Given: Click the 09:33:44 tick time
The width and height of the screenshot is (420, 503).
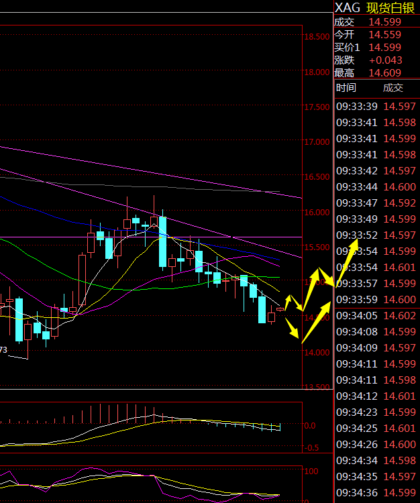Looking at the screenshot, I should pyautogui.click(x=357, y=186).
